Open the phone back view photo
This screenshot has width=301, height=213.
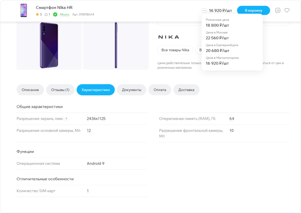tap(49, 45)
